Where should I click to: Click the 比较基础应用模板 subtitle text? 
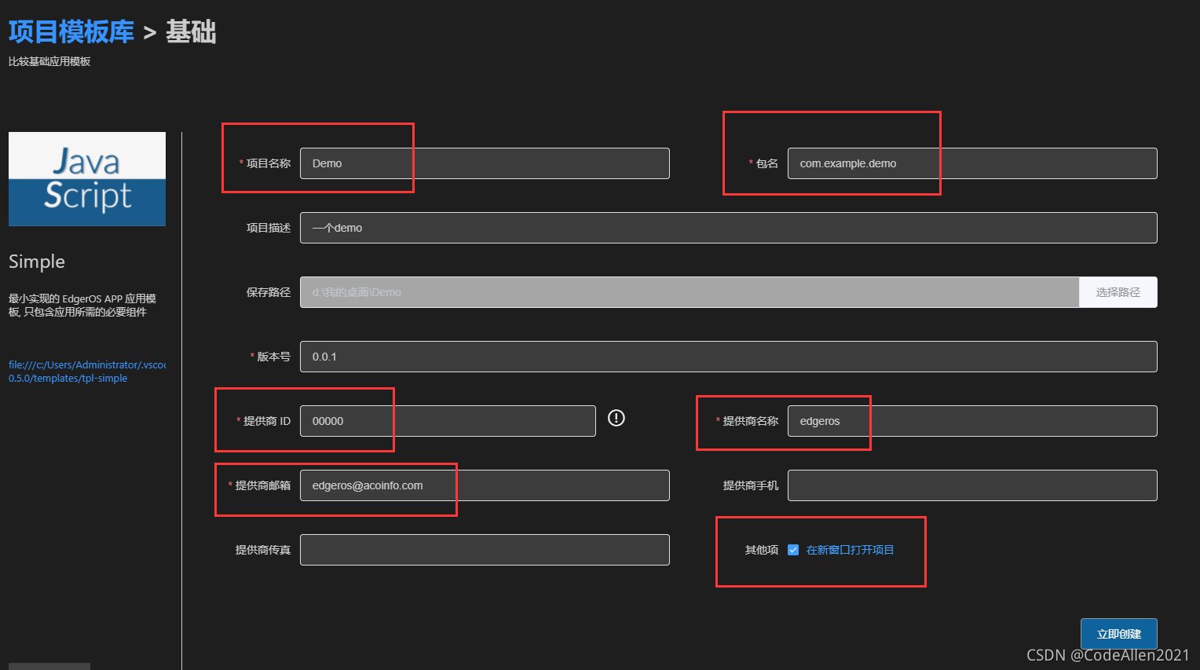49,61
